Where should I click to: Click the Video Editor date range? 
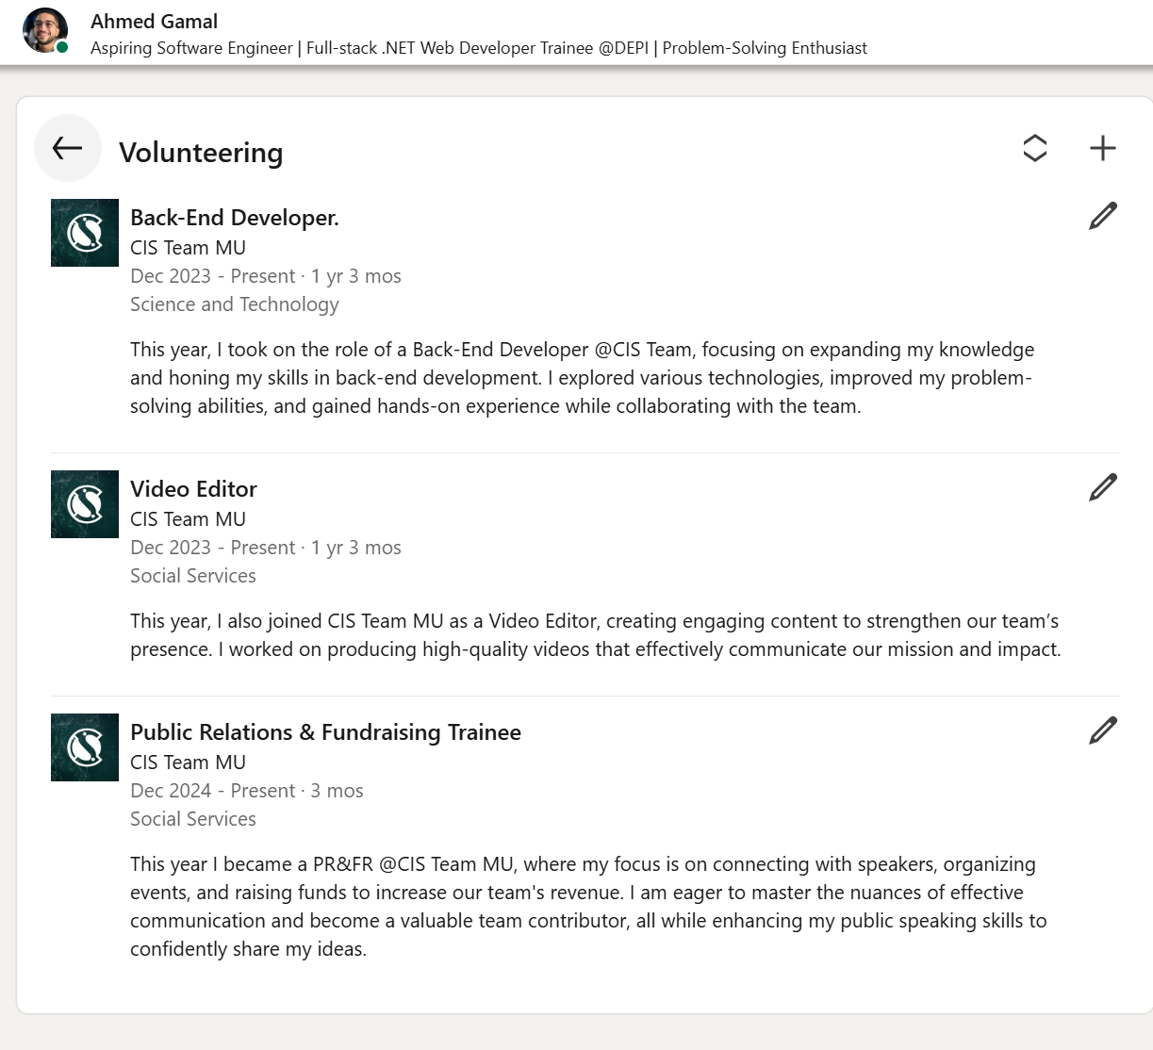tap(265, 548)
